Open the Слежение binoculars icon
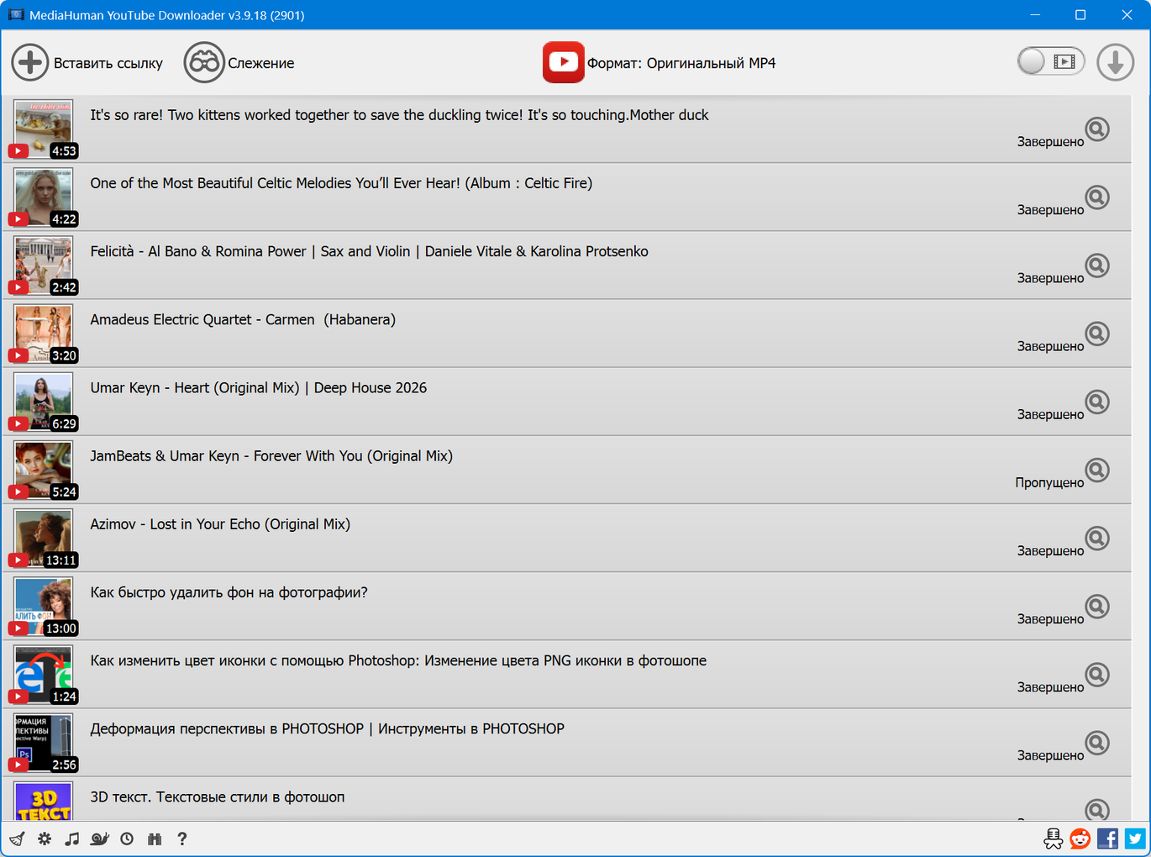Viewport: 1151px width, 857px height. click(x=204, y=63)
